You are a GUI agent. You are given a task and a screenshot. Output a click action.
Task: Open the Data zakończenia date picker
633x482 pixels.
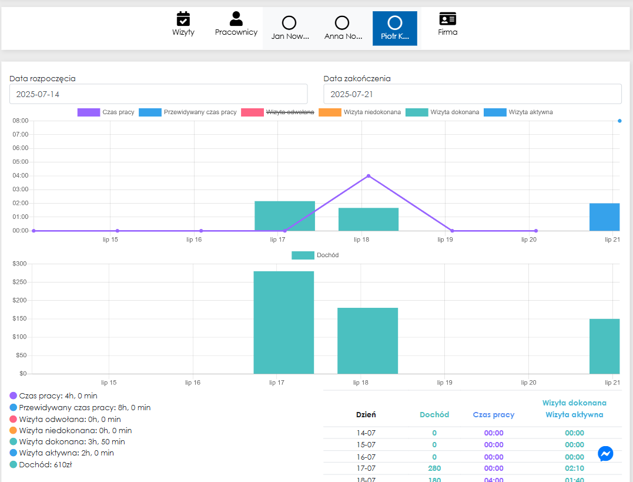(x=473, y=94)
